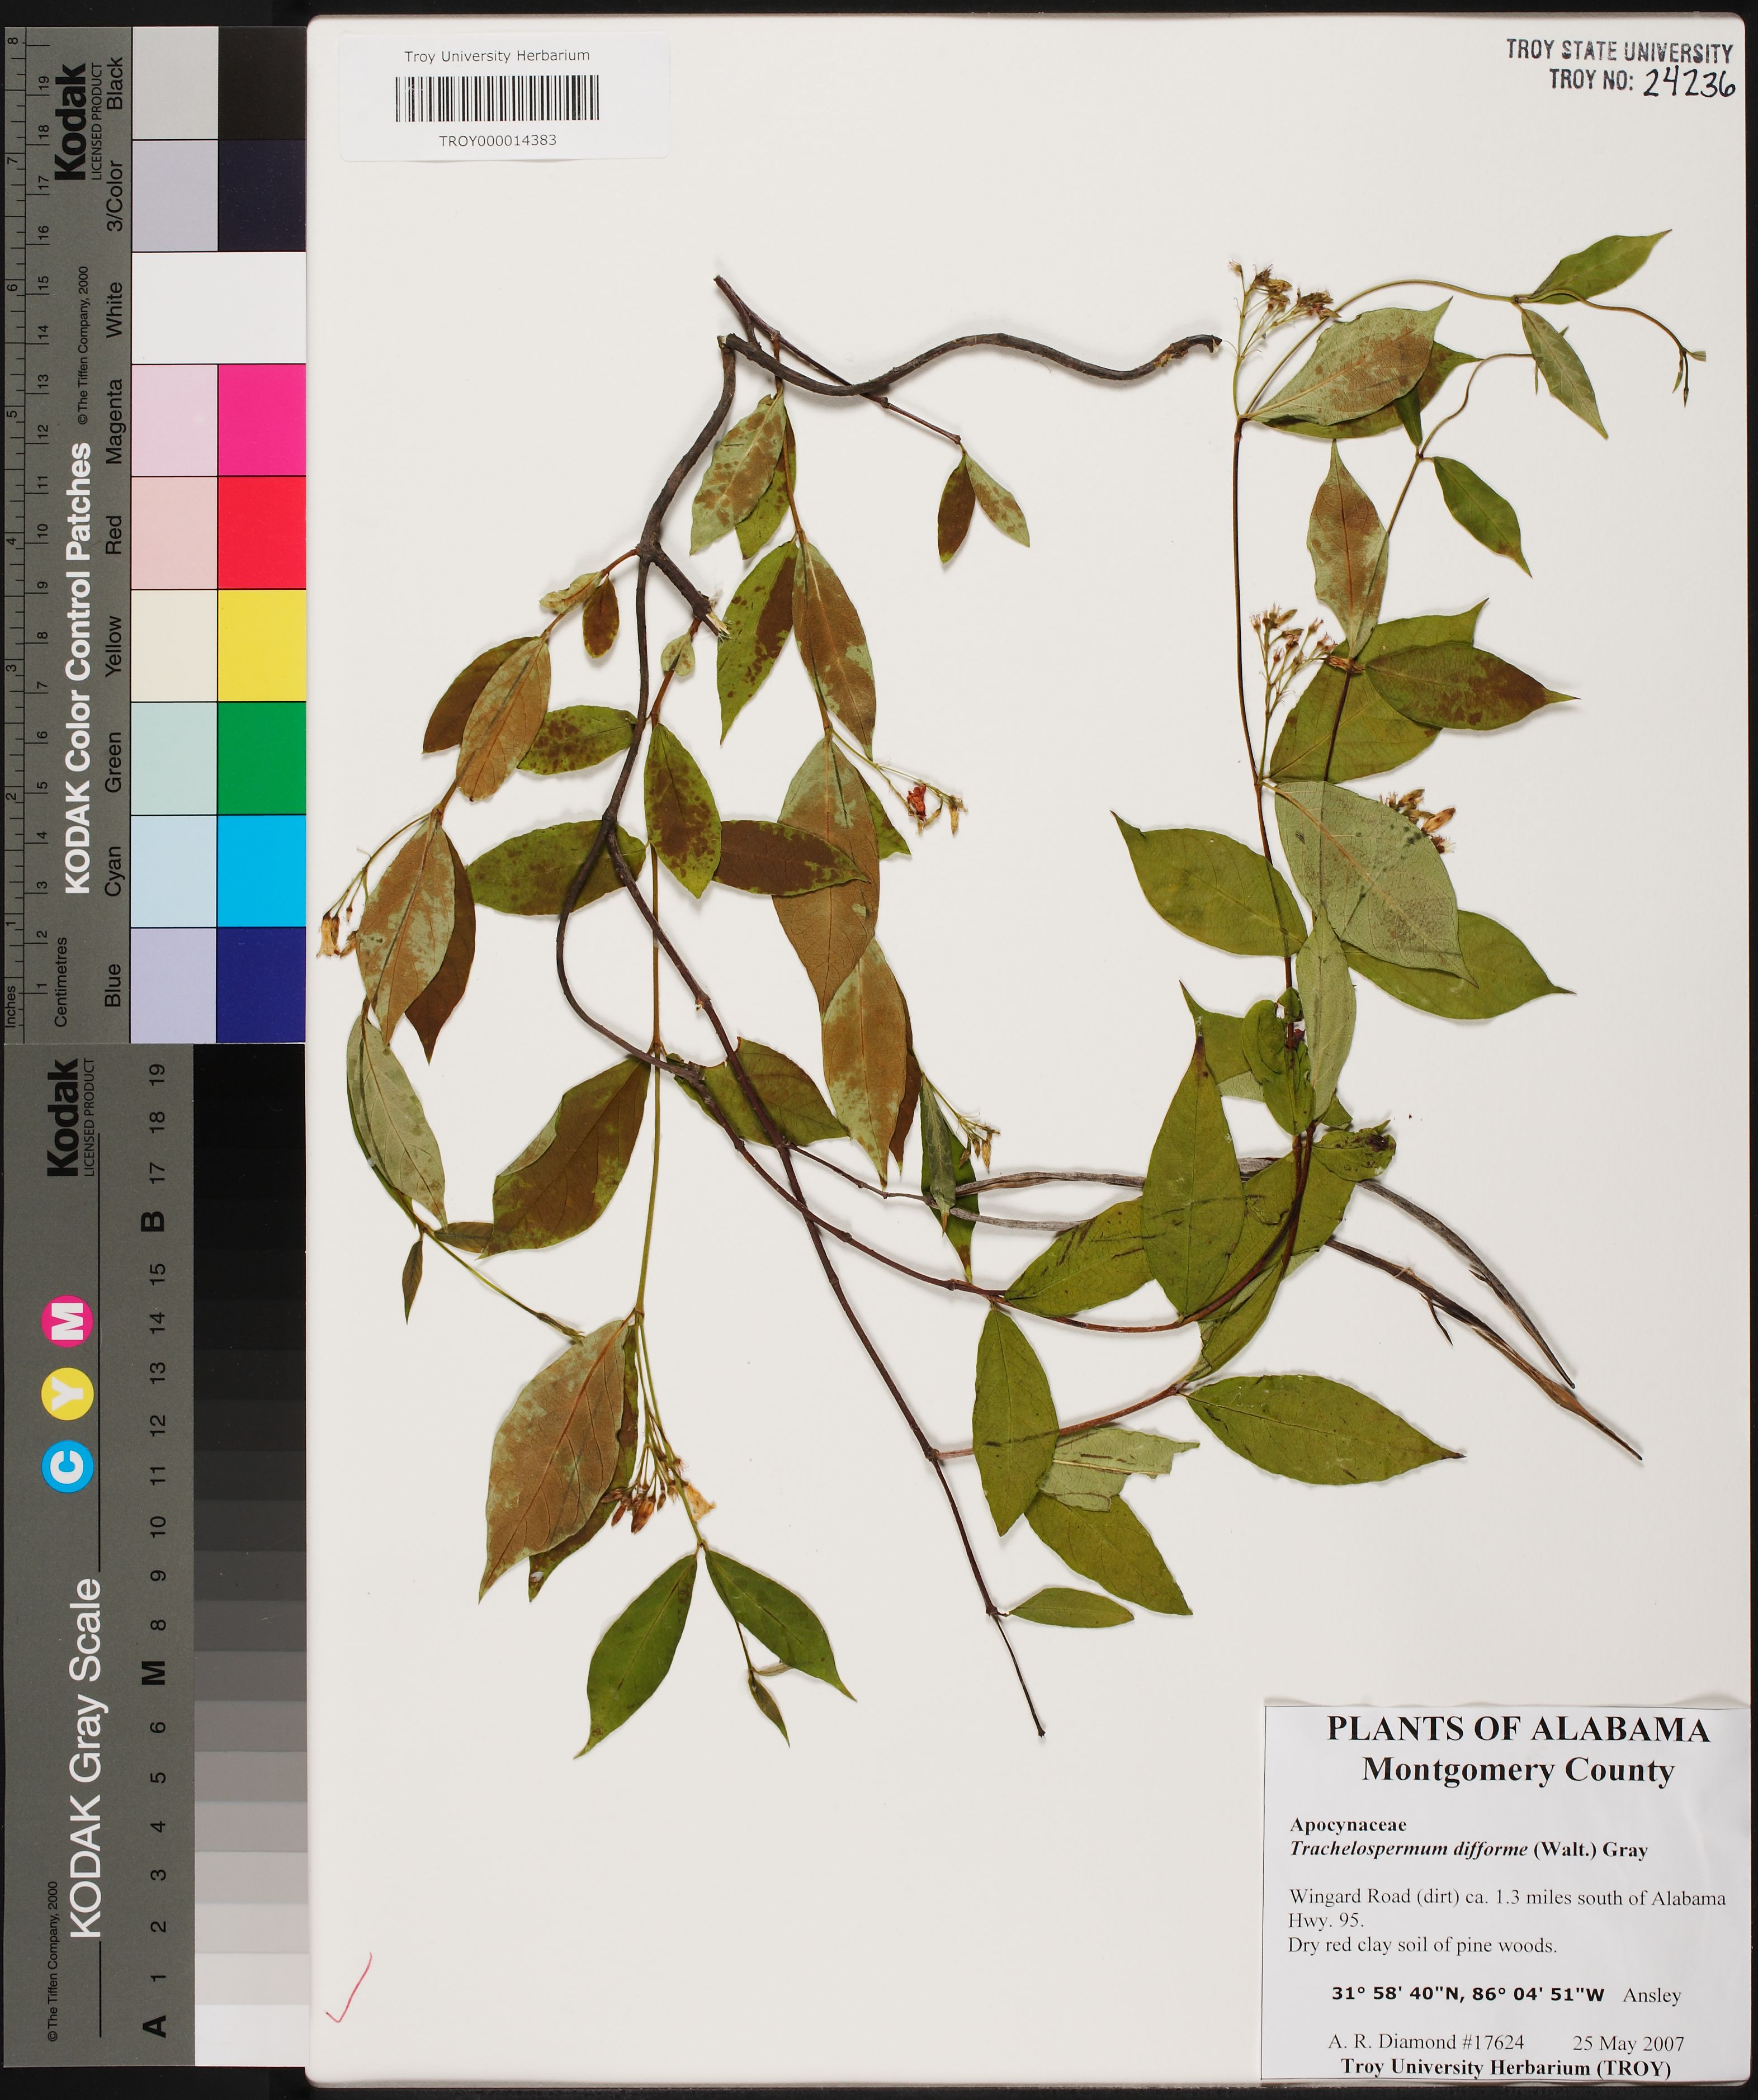Click the collection date 25 May 2007
Screen dimensions: 1758x2100
pyautogui.click(x=1628, y=2043)
